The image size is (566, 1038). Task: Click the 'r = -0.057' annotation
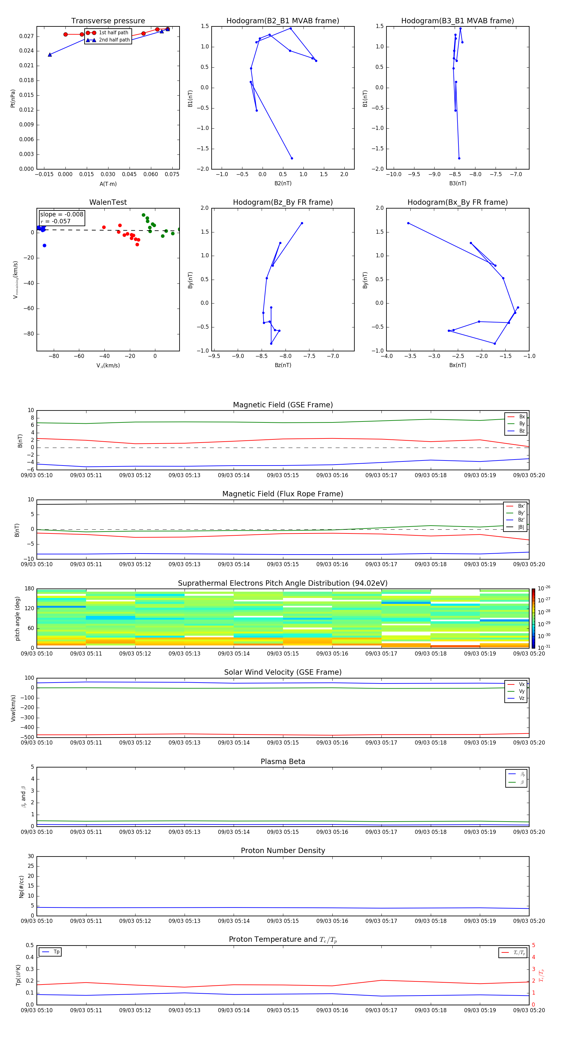pos(56,221)
